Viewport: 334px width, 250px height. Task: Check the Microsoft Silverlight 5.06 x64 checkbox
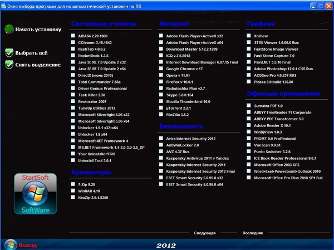(73, 121)
